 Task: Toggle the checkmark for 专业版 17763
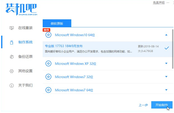click(167, 48)
